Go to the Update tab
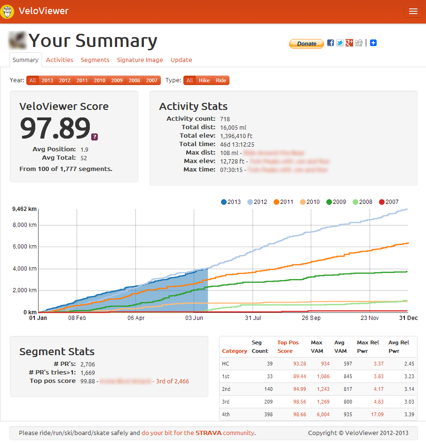 pyautogui.click(x=181, y=60)
